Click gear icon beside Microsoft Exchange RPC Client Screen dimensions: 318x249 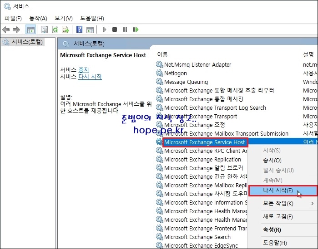point(159,151)
